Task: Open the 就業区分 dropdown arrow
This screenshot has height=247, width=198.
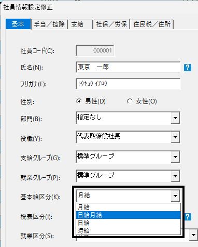Action: point(193,235)
